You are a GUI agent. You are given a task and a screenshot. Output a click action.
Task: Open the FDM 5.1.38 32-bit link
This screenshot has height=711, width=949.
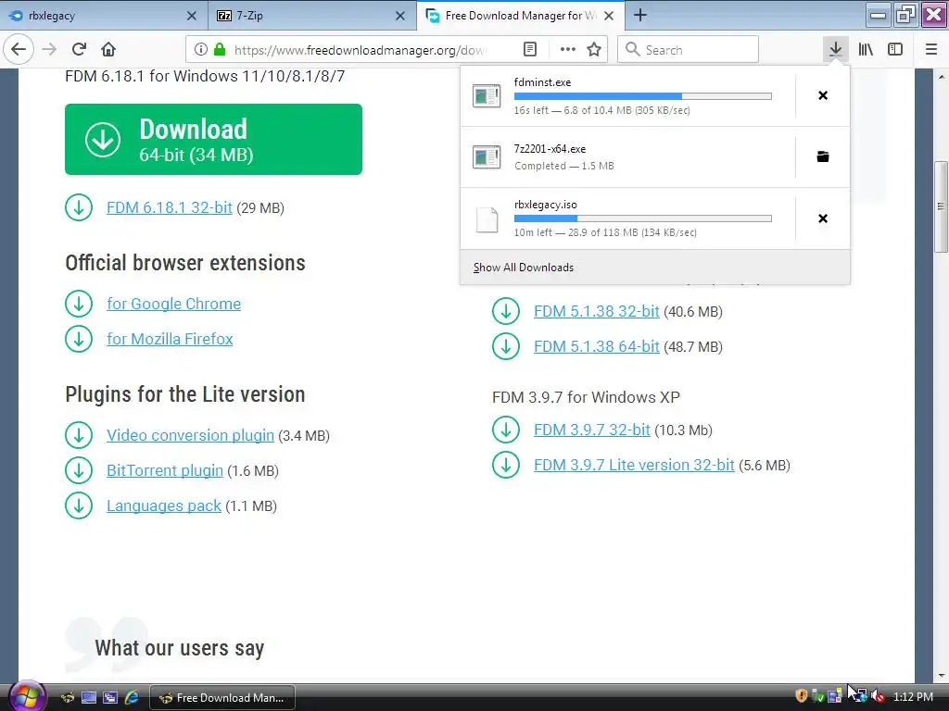[597, 311]
